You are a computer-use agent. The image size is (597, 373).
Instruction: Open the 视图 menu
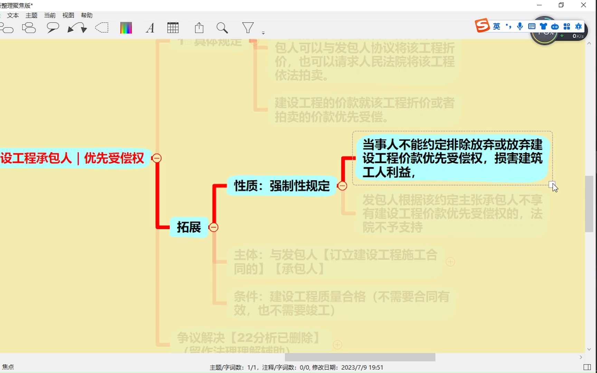(x=68, y=15)
